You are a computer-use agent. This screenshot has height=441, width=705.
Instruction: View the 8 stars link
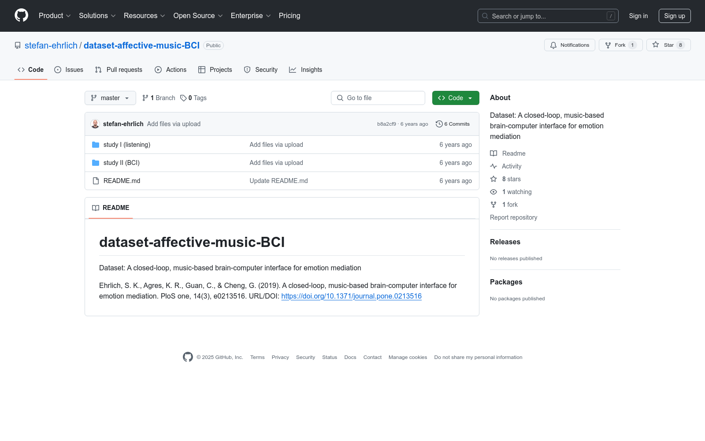click(x=505, y=179)
